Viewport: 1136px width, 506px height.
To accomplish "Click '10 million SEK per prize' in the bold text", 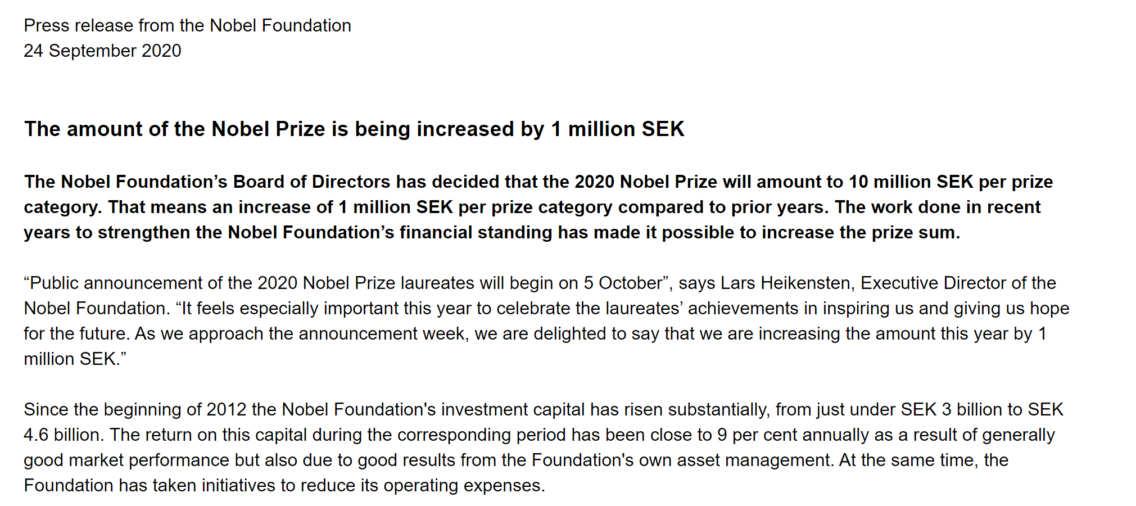I will click(x=951, y=182).
